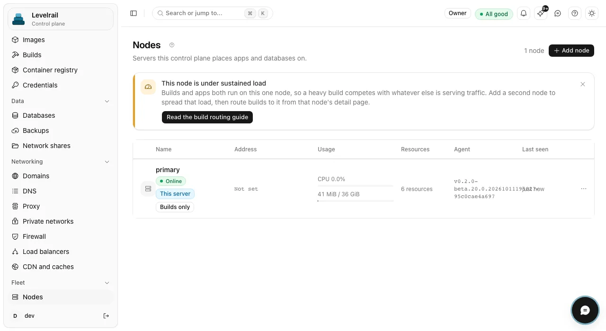Click the All good status badge

[494, 14]
